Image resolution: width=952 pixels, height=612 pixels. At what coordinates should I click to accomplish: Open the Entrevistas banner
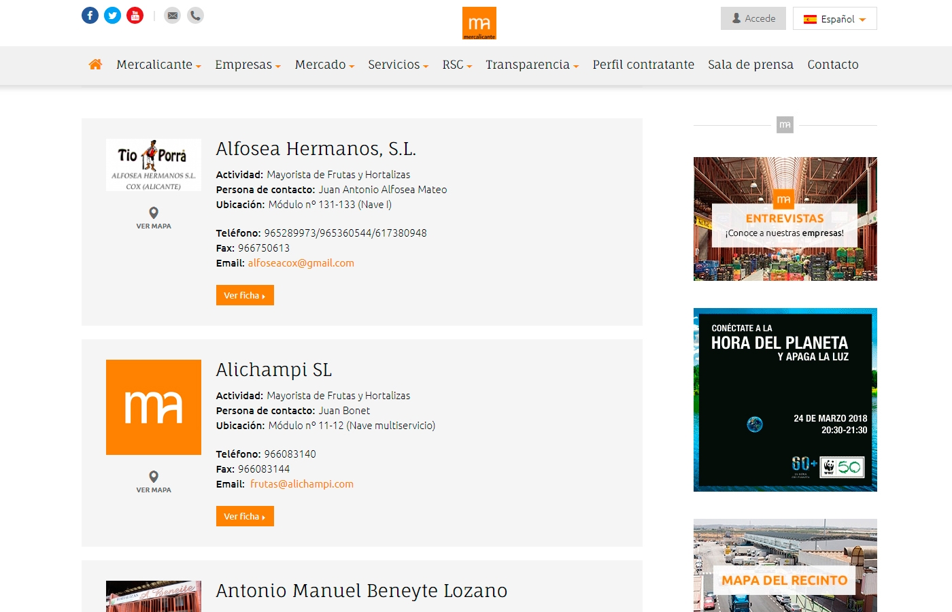click(x=785, y=219)
